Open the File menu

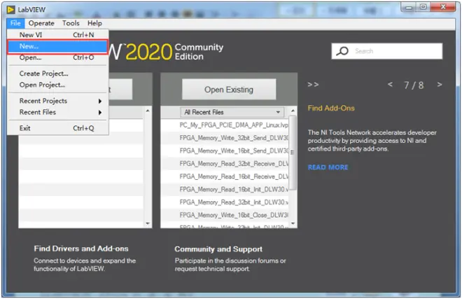point(15,23)
